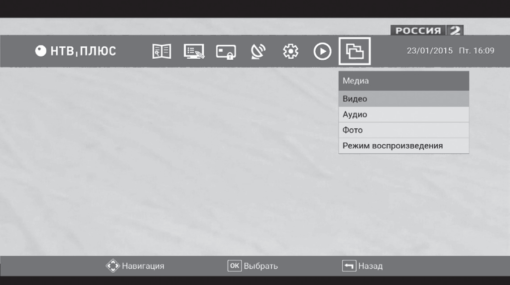Select Видео in the Медиа menu
Viewport: 510px width, 285px height.
pyautogui.click(x=403, y=99)
